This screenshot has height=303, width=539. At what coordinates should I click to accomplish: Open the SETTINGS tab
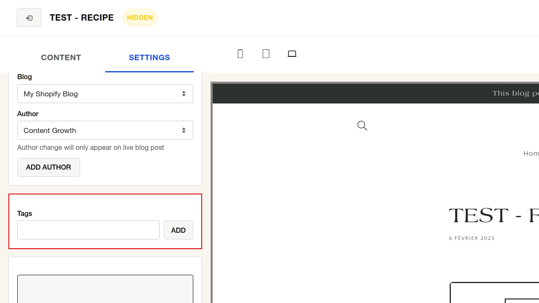(x=149, y=58)
